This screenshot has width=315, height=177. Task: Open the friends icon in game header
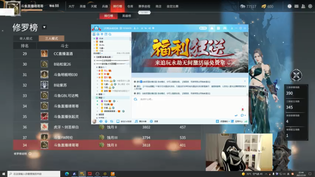(303, 6)
